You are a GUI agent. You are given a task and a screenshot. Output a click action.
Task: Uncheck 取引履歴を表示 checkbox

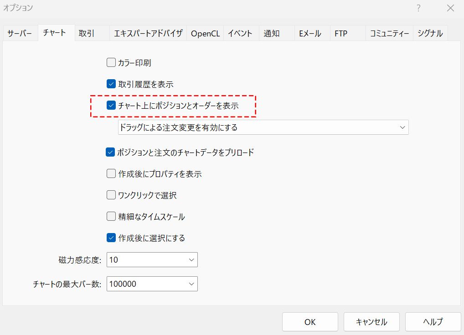[111, 84]
